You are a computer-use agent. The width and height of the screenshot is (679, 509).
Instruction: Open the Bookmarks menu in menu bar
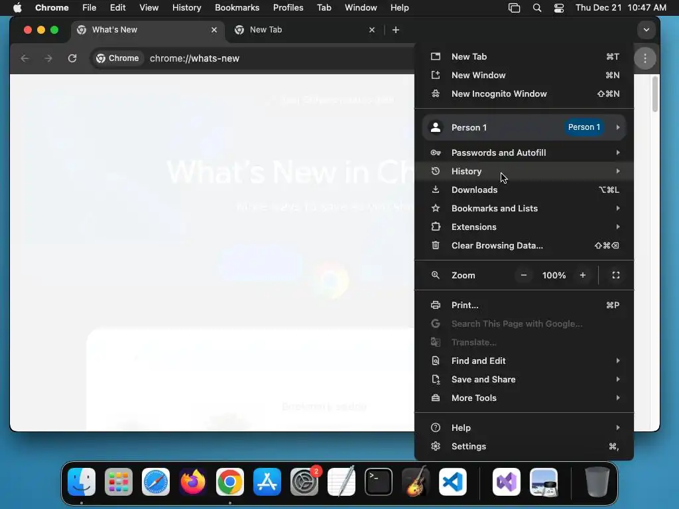237,8
